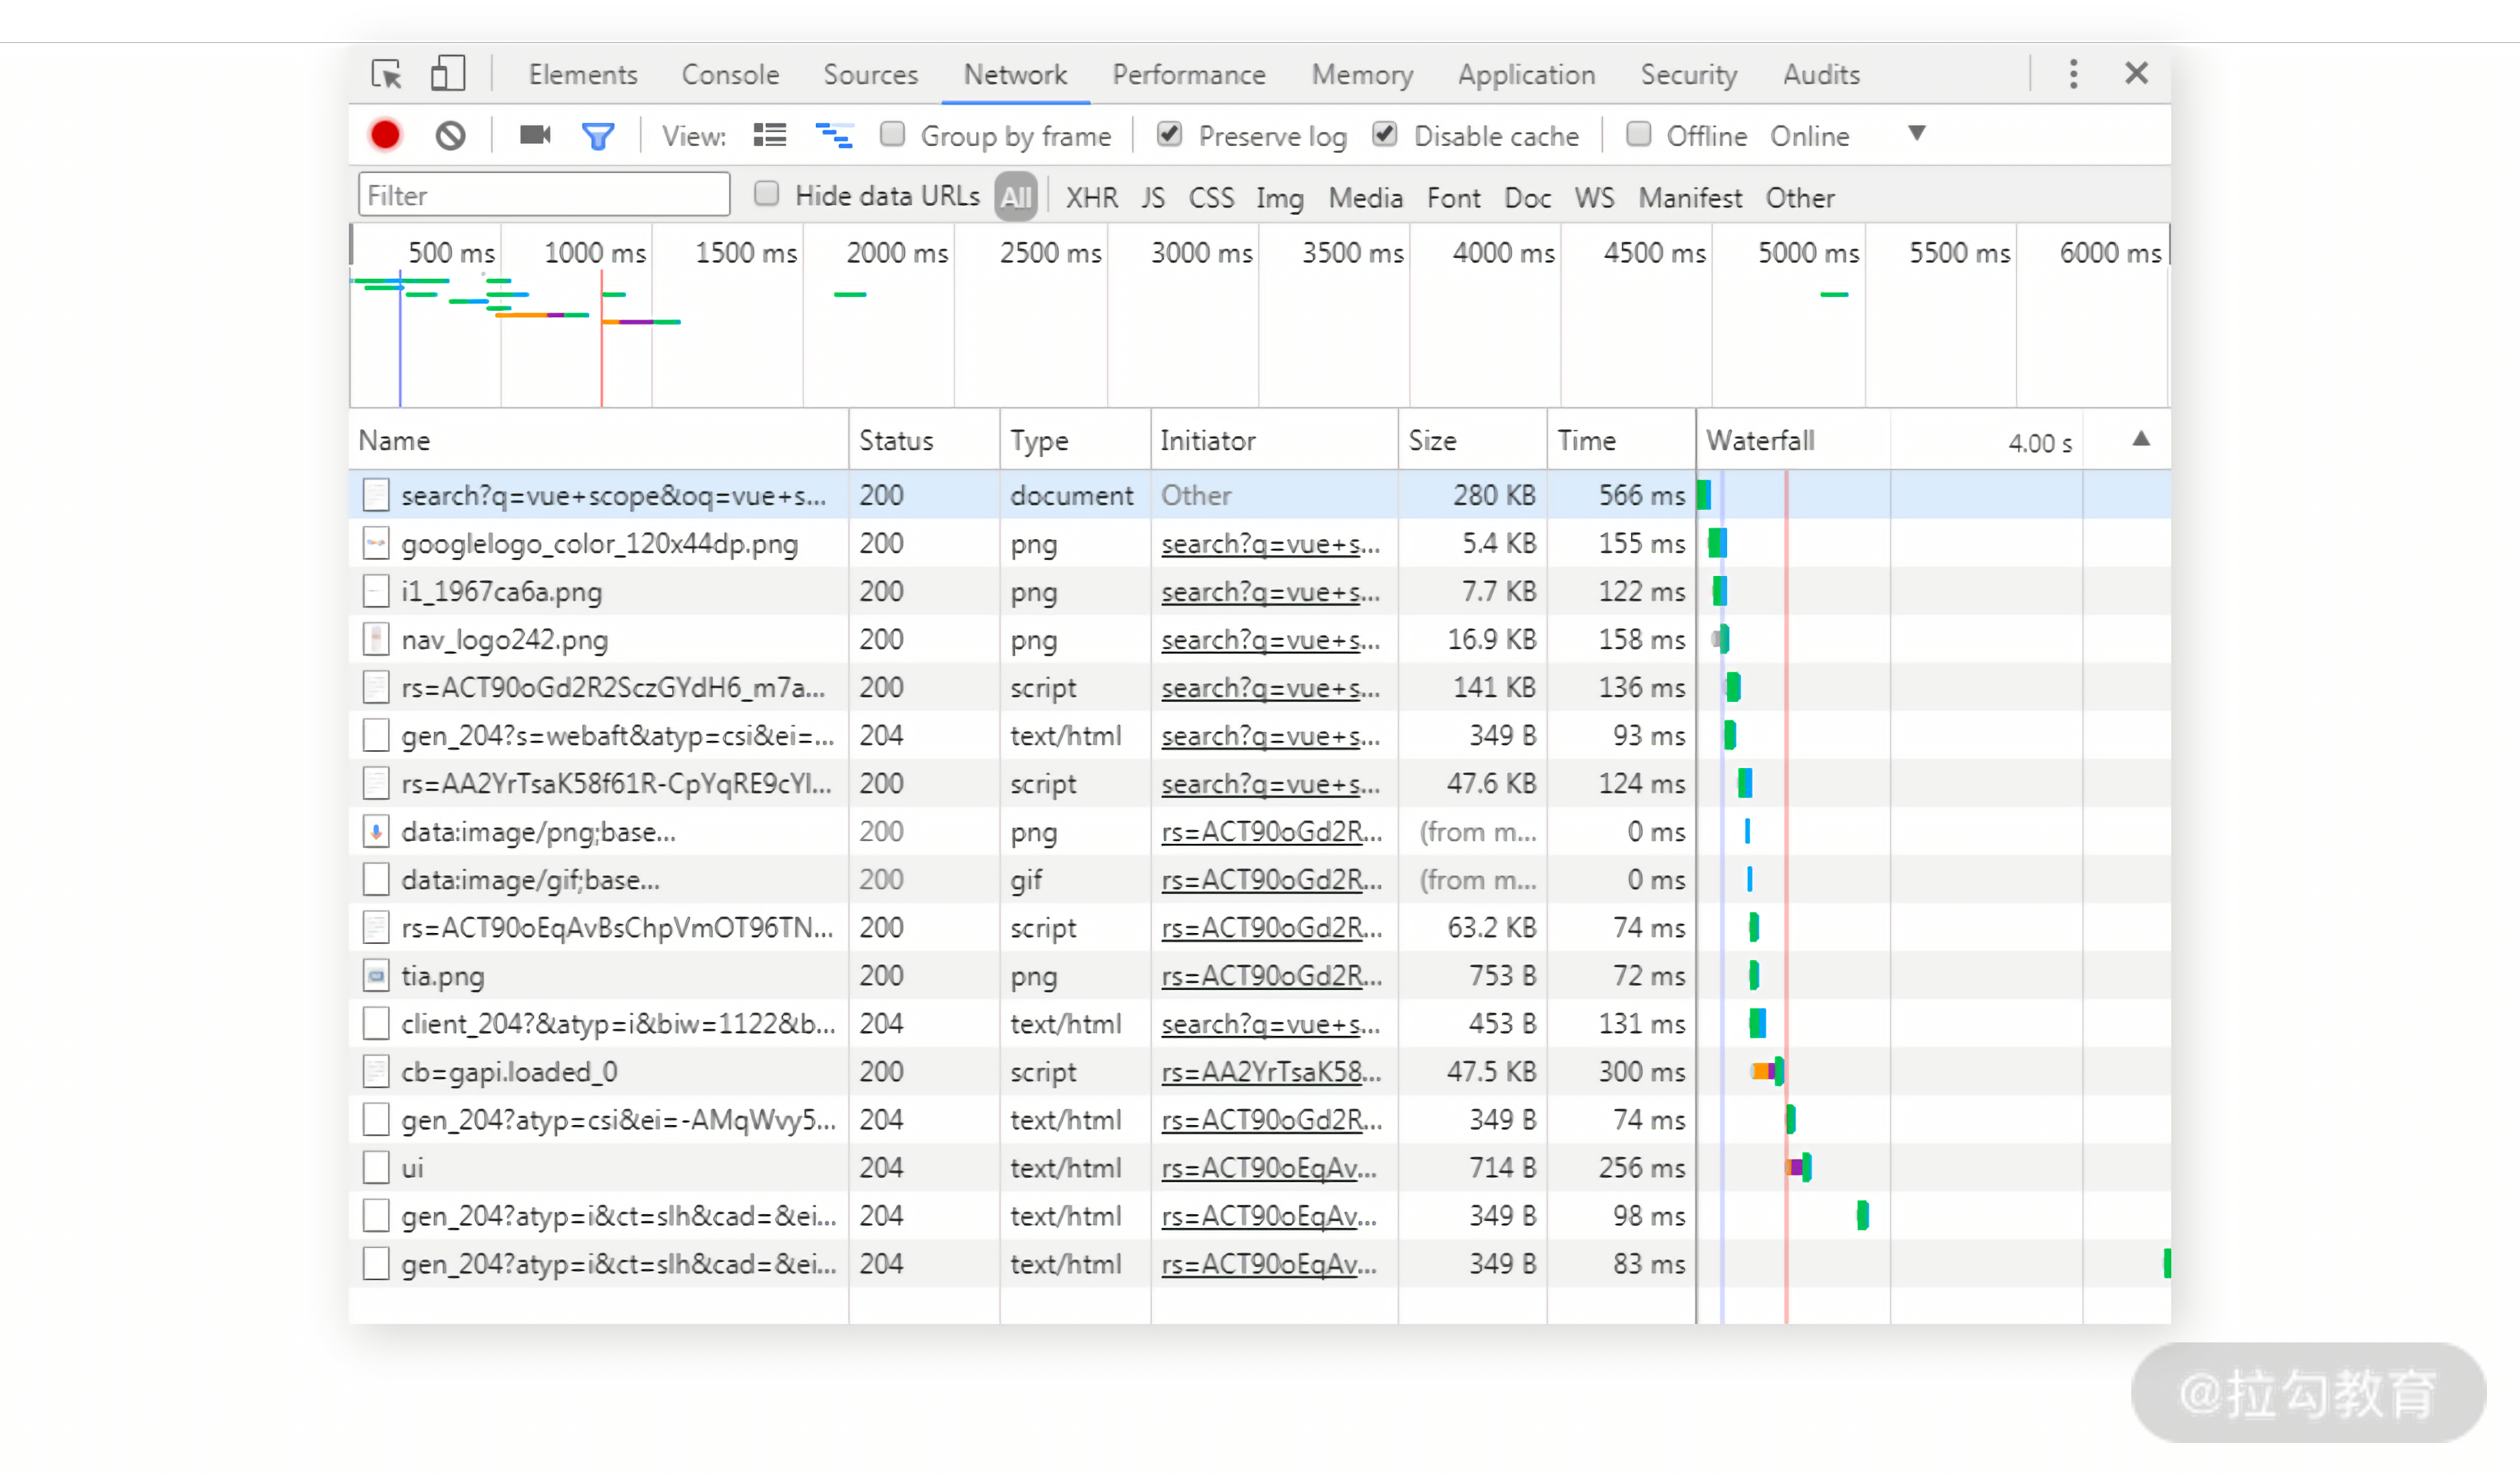
Task: Stop recording with the red record button
Action: coord(385,135)
